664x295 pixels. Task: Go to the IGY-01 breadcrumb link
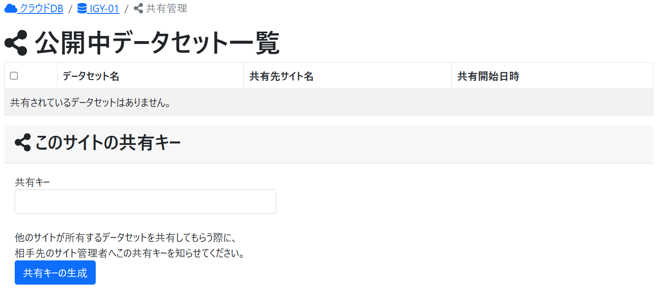(x=104, y=8)
